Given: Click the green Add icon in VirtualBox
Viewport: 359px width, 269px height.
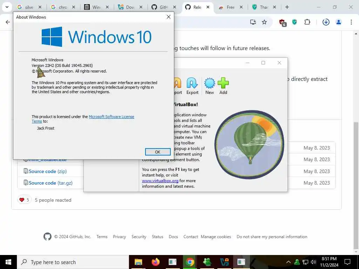Looking at the screenshot, I should coord(223,86).
